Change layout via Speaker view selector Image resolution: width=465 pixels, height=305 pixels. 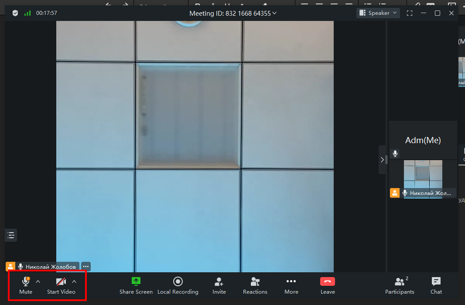[x=378, y=13]
